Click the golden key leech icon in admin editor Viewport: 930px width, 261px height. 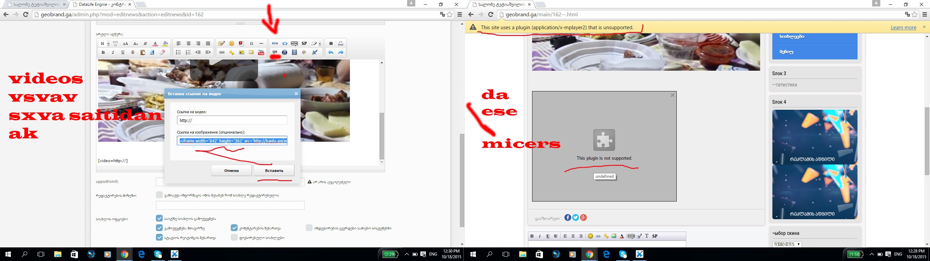point(232,53)
